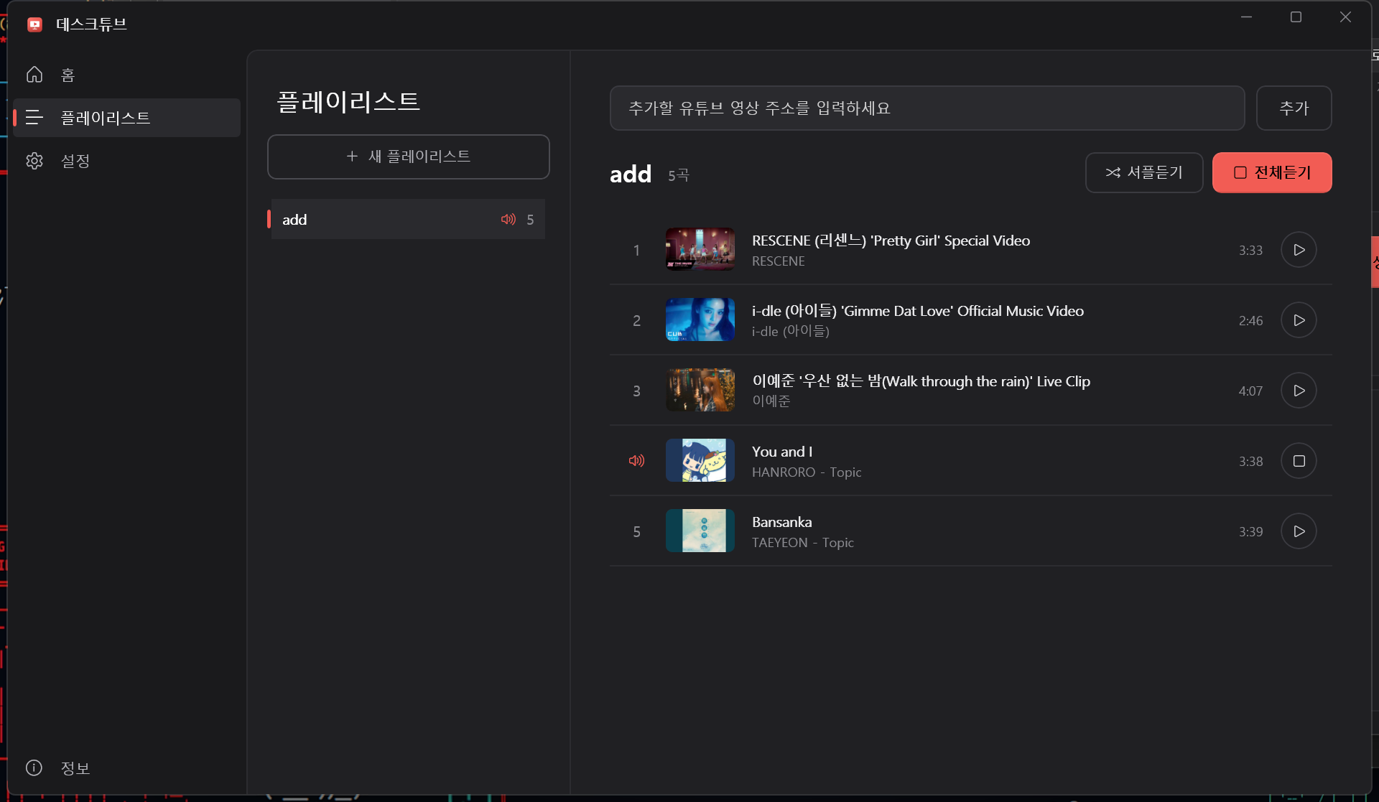Click the duration '3:39'
Image resolution: width=1379 pixels, height=802 pixels.
coord(1250,532)
